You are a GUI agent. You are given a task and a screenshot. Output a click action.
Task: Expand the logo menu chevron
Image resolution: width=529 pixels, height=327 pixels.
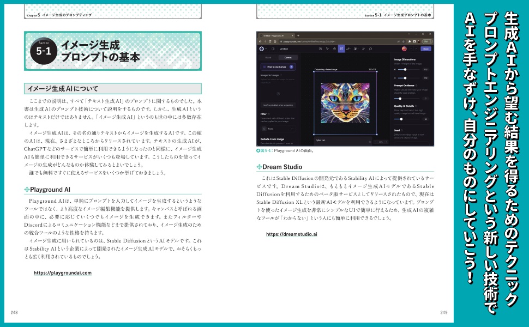[x=267, y=49]
